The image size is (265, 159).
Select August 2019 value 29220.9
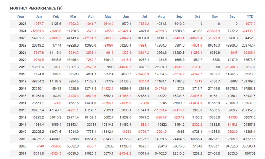tap(160, 67)
